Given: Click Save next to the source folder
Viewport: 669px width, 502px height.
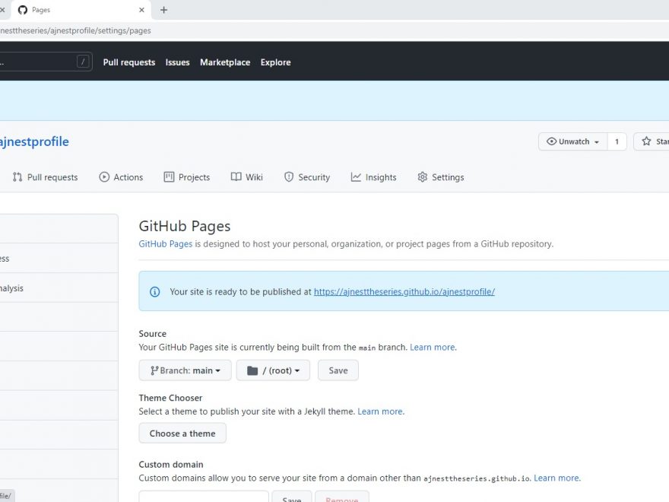Looking at the screenshot, I should (x=338, y=370).
